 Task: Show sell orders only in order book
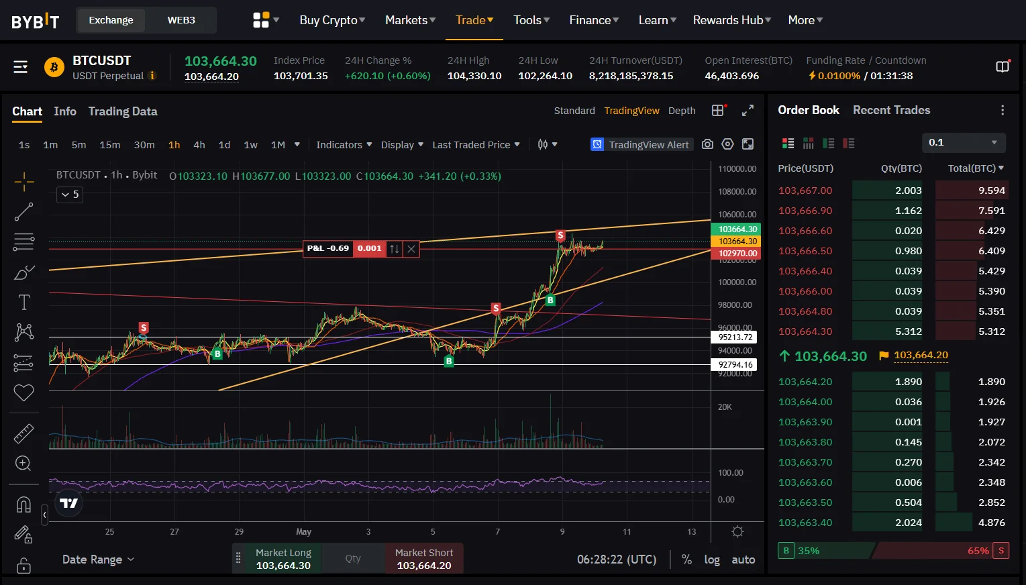coord(849,143)
